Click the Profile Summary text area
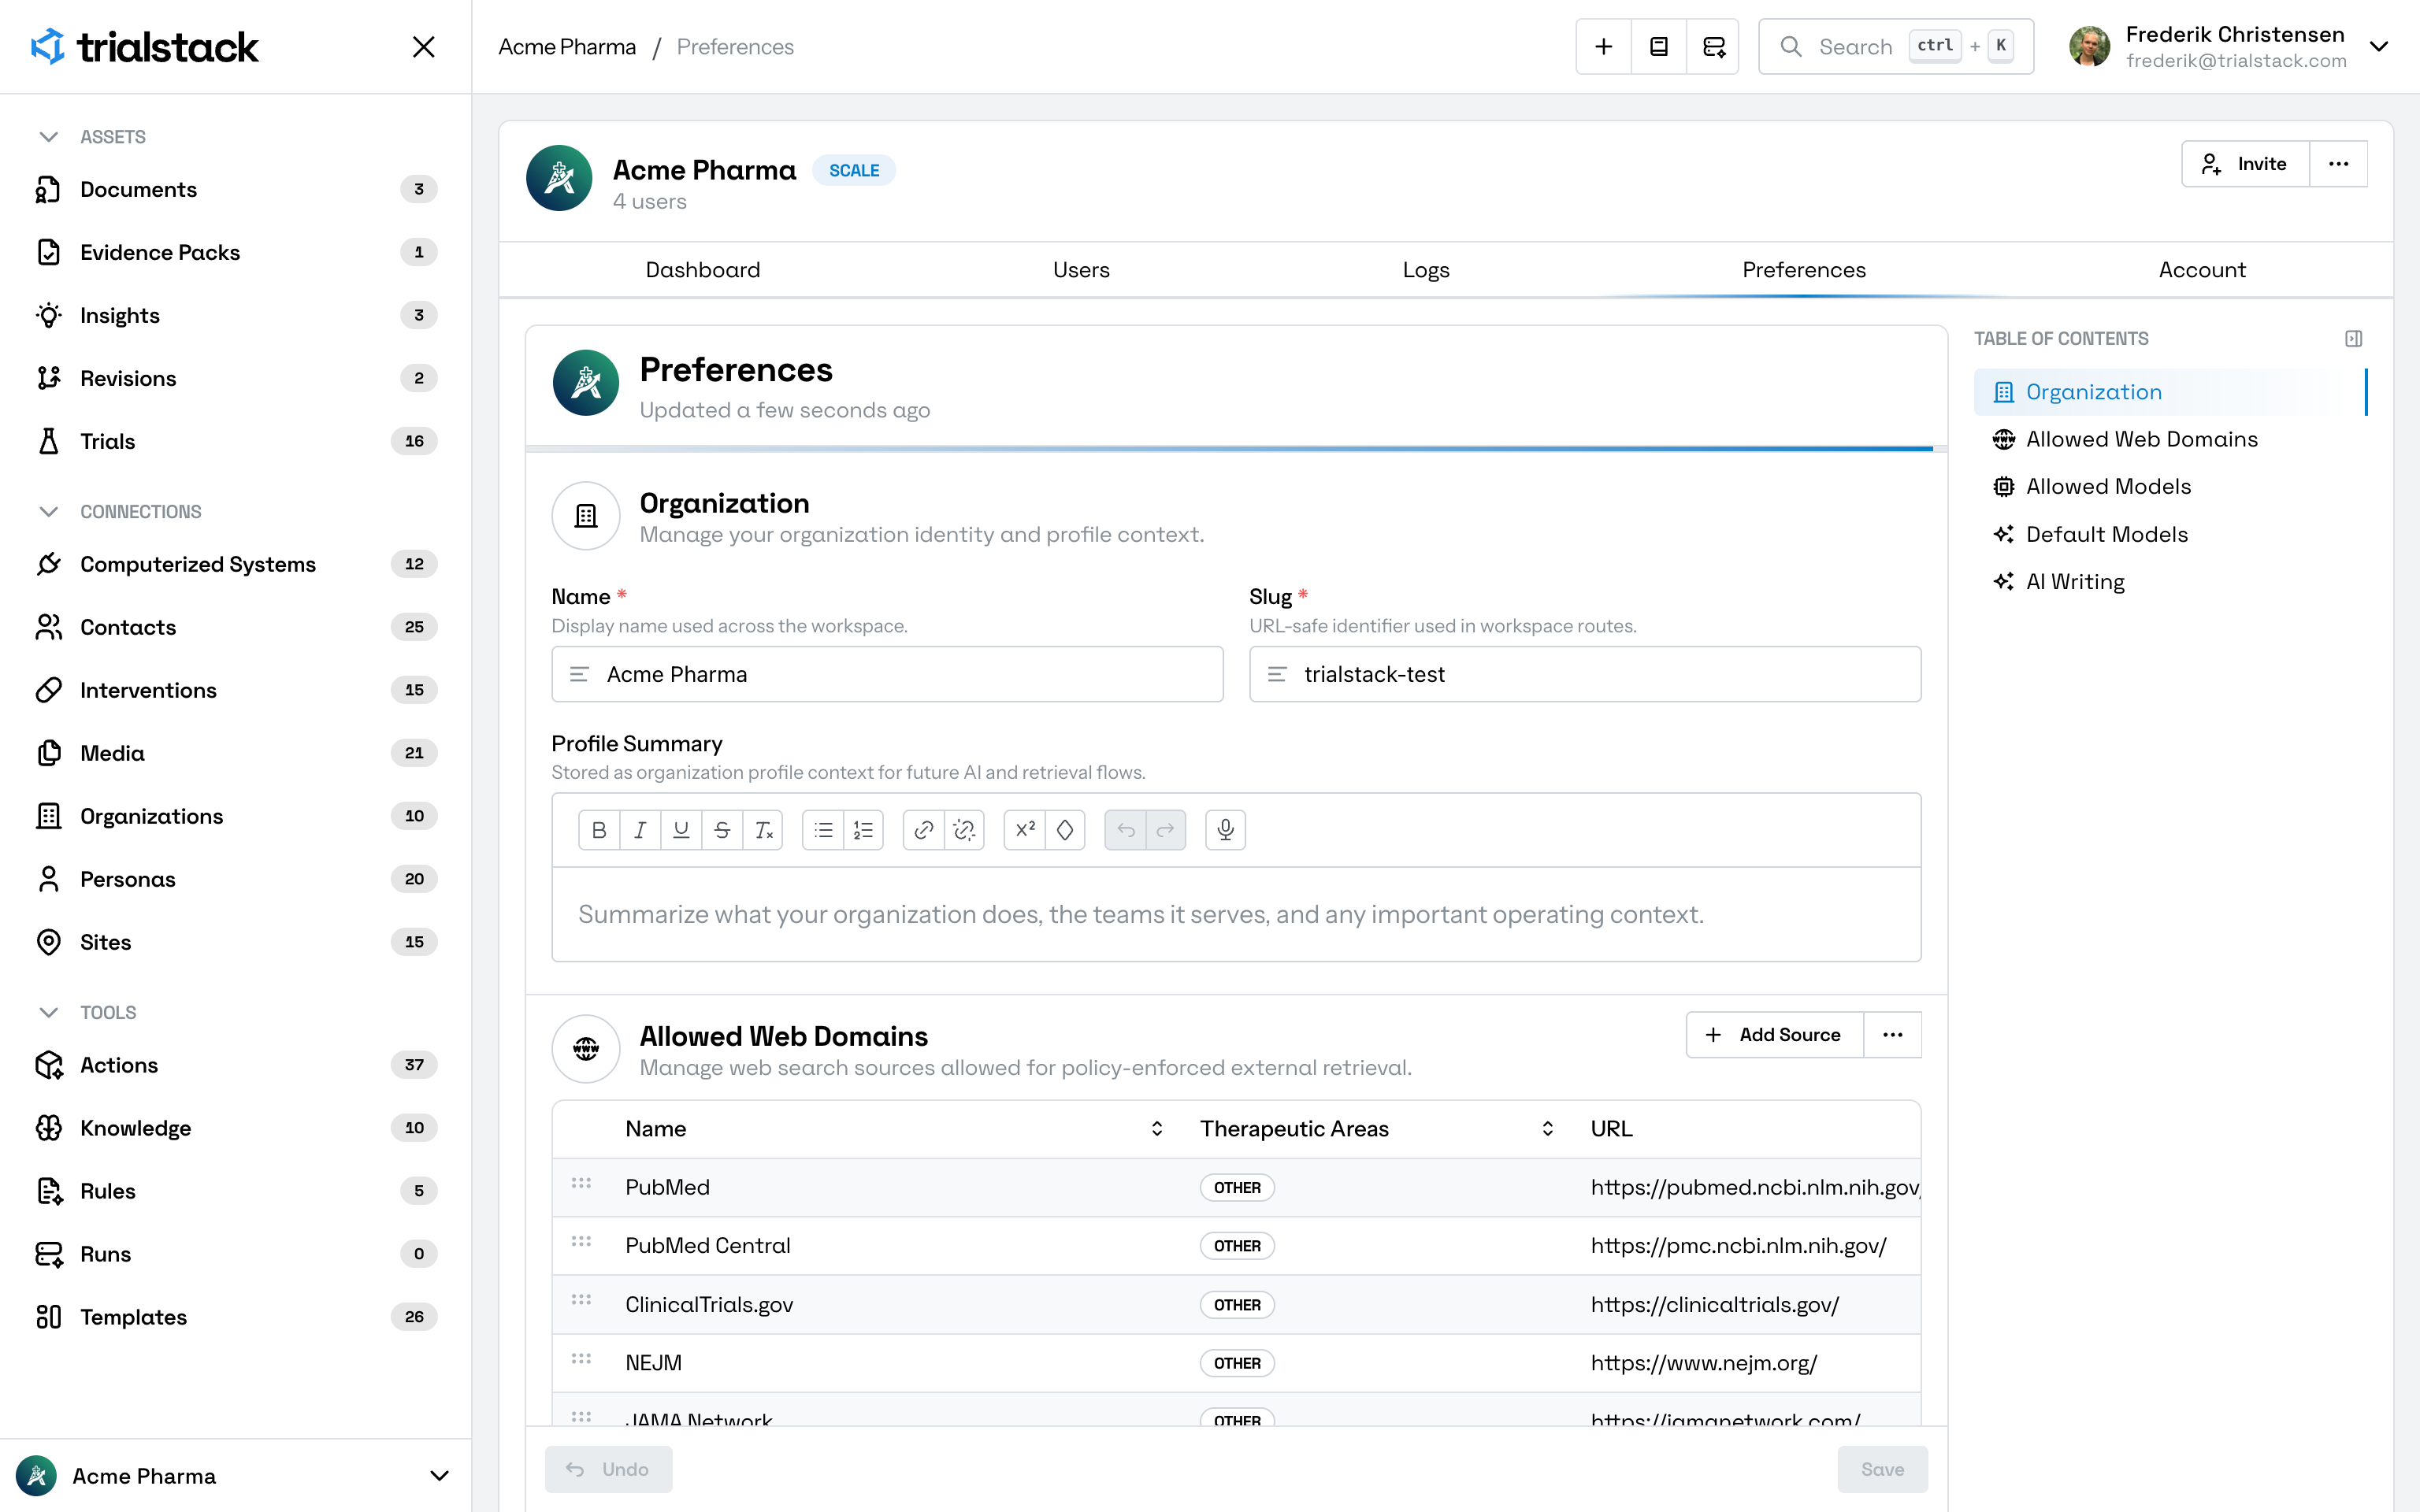The image size is (2420, 1512). click(1236, 915)
